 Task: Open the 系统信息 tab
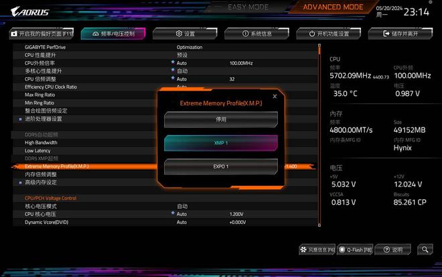[x=256, y=34]
